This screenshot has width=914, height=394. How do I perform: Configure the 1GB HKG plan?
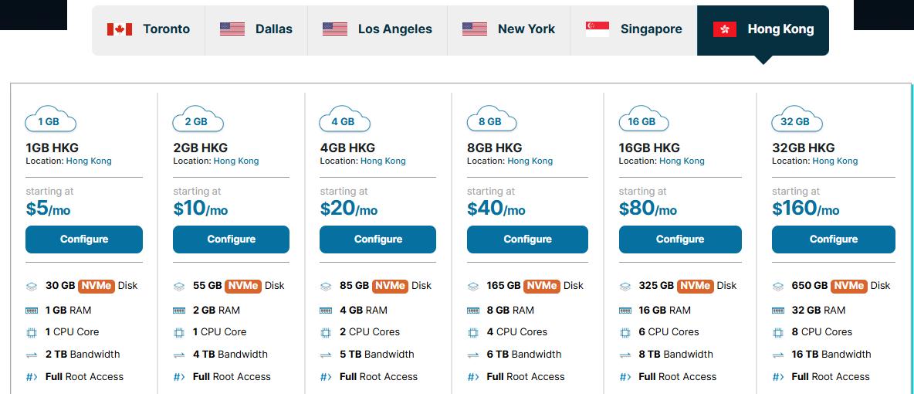pos(84,239)
